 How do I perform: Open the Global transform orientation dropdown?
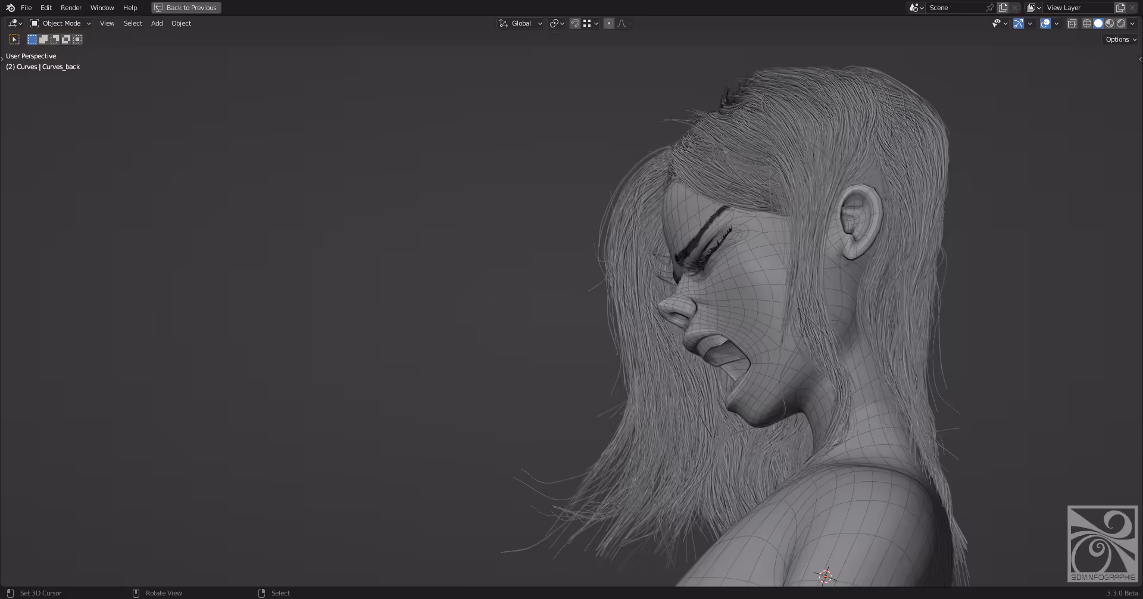[520, 23]
